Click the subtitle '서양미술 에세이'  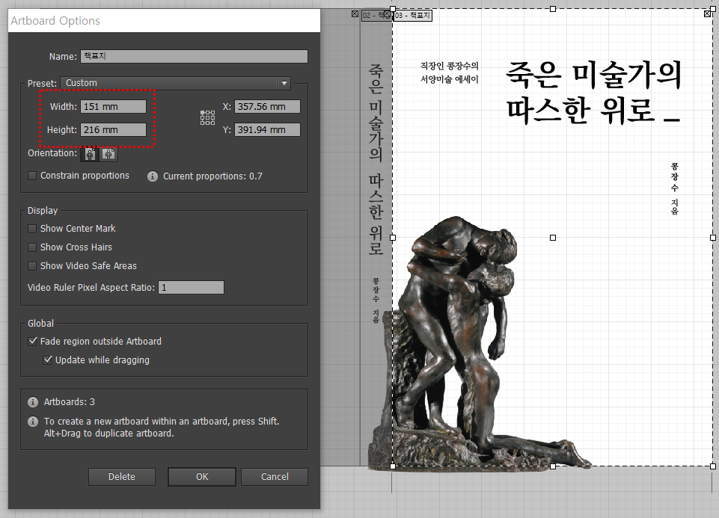click(x=450, y=79)
